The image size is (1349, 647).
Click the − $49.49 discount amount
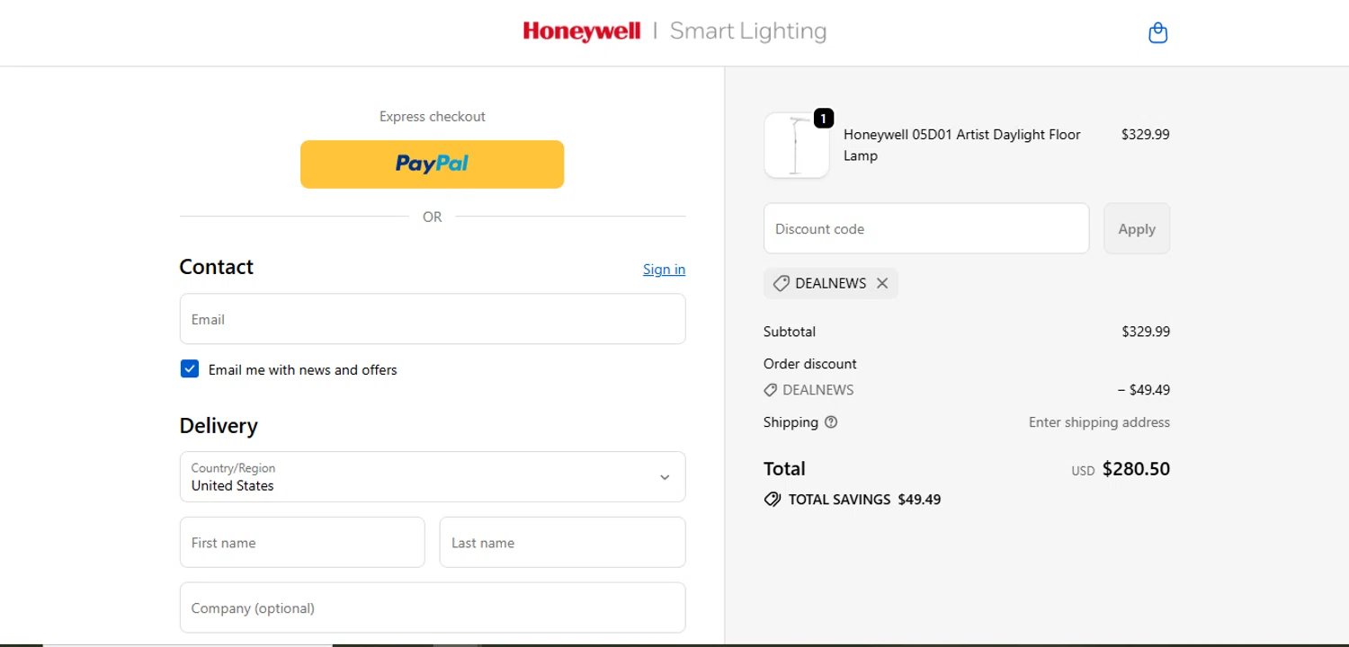1144,390
